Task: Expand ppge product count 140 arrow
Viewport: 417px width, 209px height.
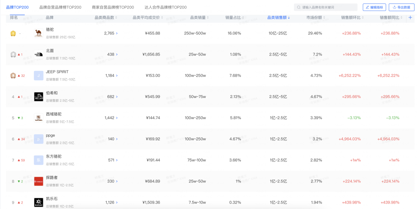Action: [117, 139]
